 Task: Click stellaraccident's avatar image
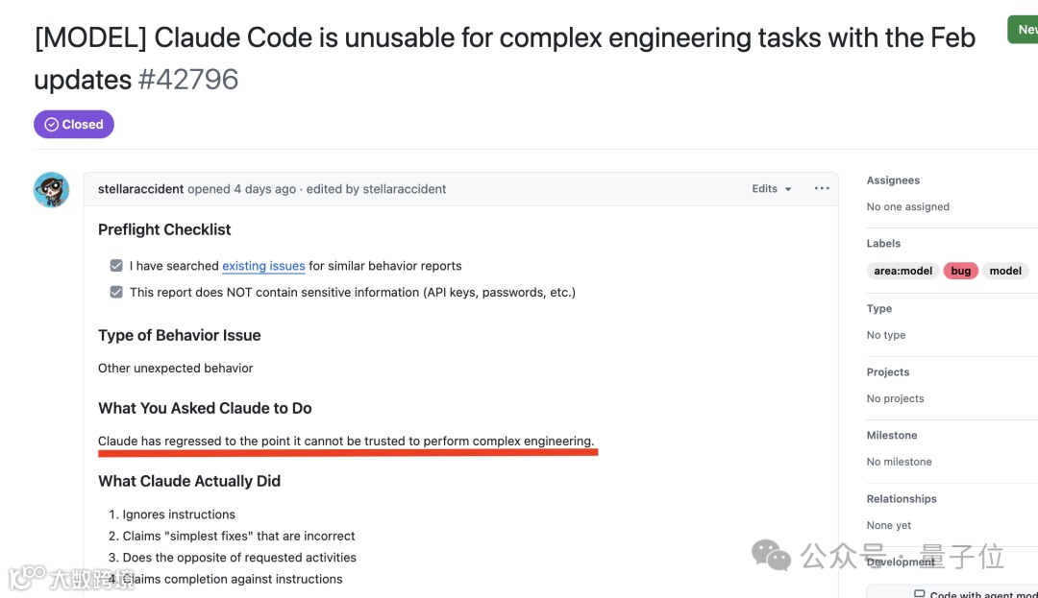(x=52, y=190)
